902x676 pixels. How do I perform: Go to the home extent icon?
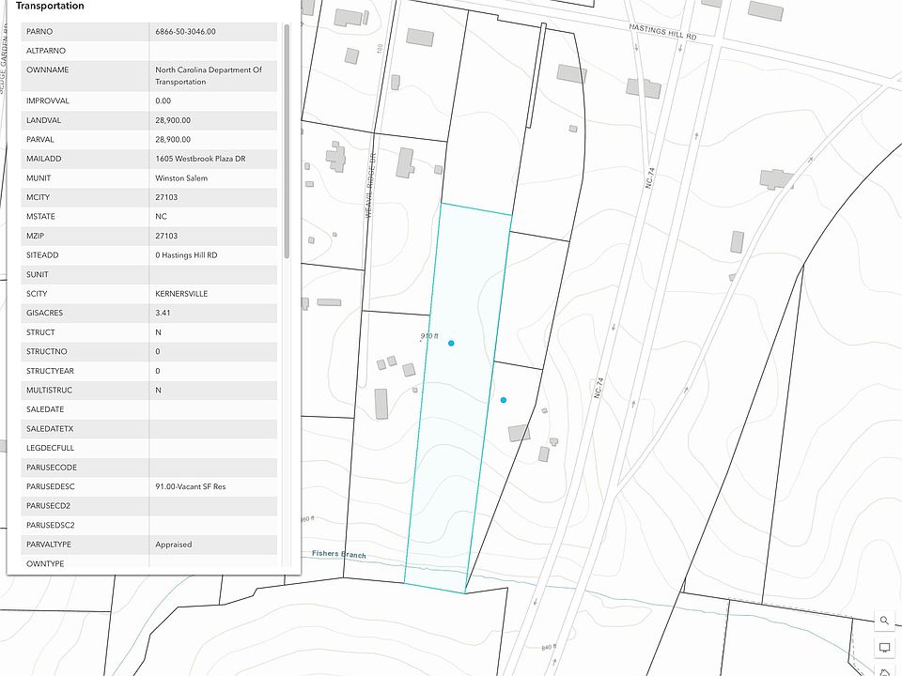[x=884, y=672]
